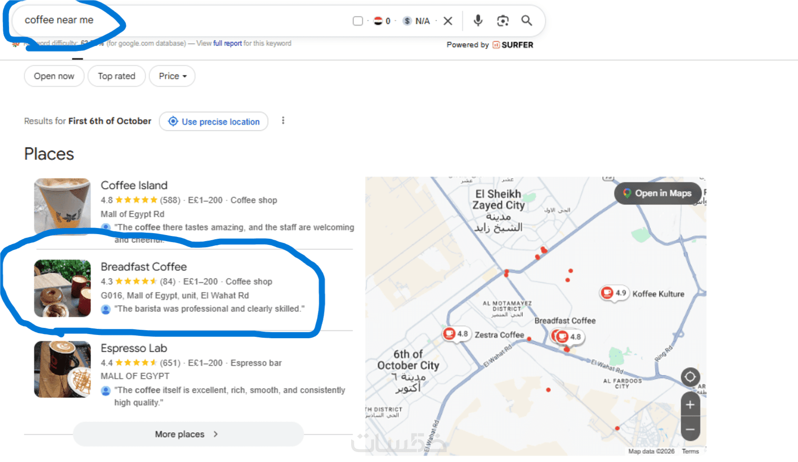Image resolution: width=798 pixels, height=462 pixels.
Task: Click the Coffee Island star rating
Action: 136,200
